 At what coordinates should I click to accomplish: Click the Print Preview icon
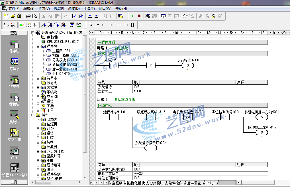pos(34,16)
